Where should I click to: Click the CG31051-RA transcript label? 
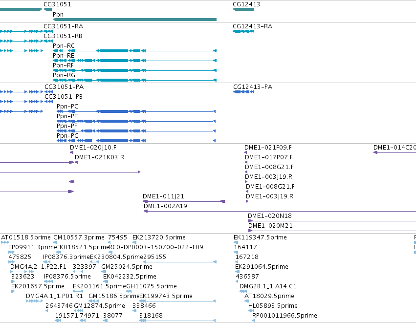[x=63, y=26]
